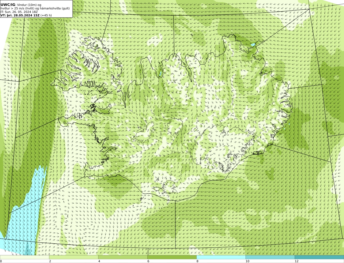This screenshot has height=263, width=344.
Task: Click the 'VT: þri. 28.05.2024 15Z (+45 h)' line
Action: (26, 15)
